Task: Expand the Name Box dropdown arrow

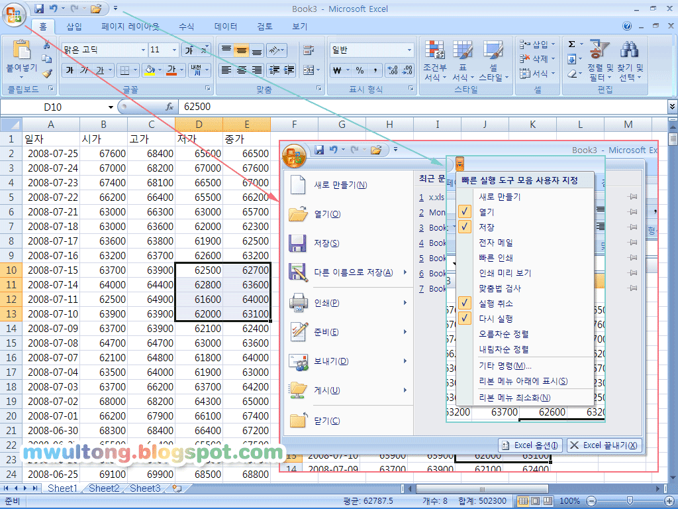Action: point(111,107)
